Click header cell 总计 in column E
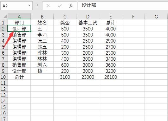Screen dimensions: 168x121 click(x=110, y=23)
